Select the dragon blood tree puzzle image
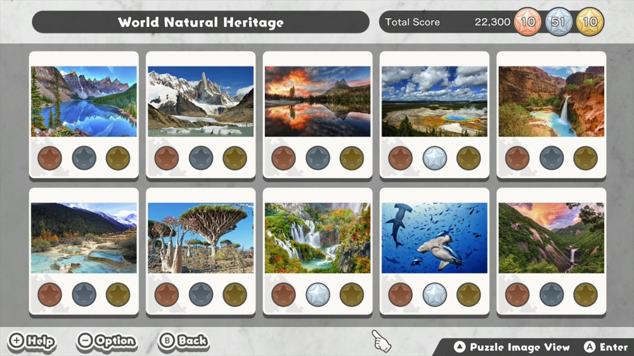 (x=200, y=238)
